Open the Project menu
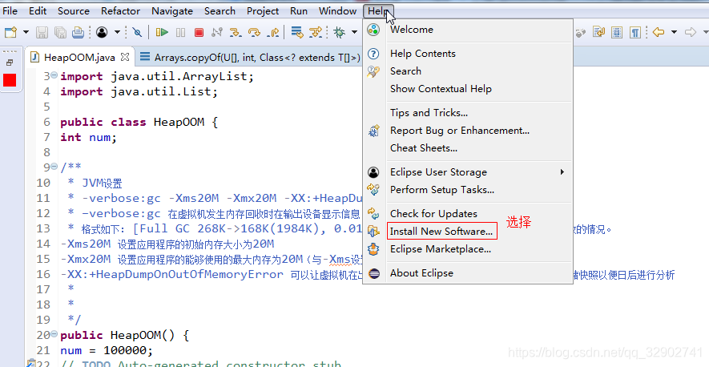The width and height of the screenshot is (709, 367). coord(263,11)
